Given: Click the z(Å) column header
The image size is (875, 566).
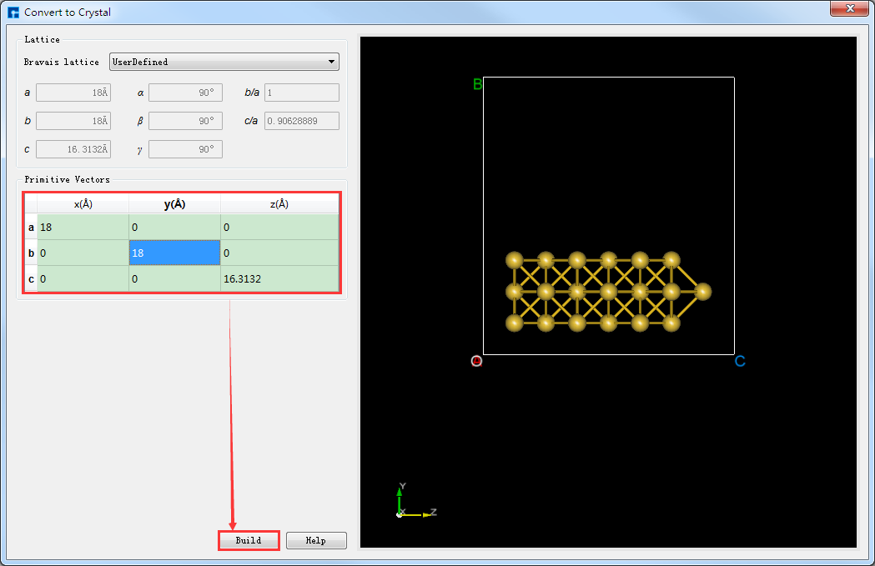Looking at the screenshot, I should (279, 204).
